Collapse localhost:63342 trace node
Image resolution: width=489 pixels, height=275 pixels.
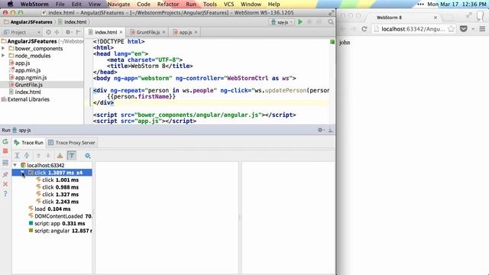point(15,165)
